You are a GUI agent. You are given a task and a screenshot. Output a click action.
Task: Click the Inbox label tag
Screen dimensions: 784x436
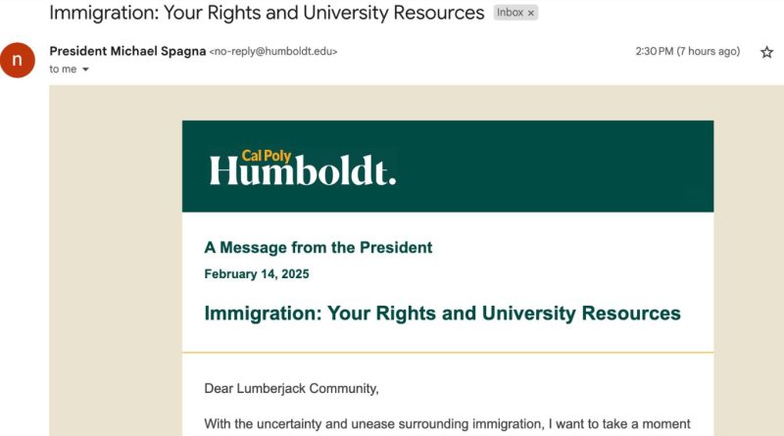[x=511, y=14]
